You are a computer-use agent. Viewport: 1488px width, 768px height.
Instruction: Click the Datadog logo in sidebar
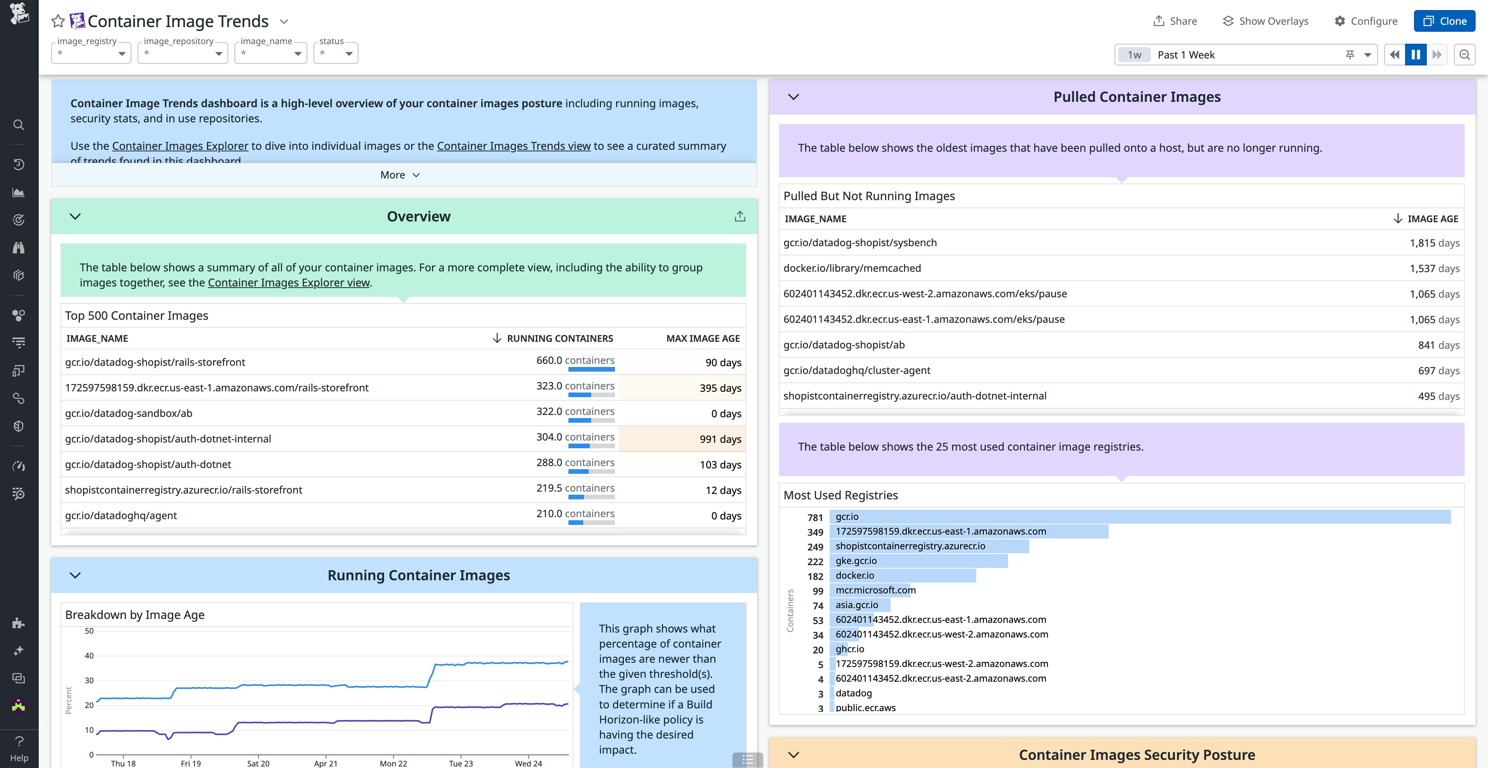tap(19, 14)
